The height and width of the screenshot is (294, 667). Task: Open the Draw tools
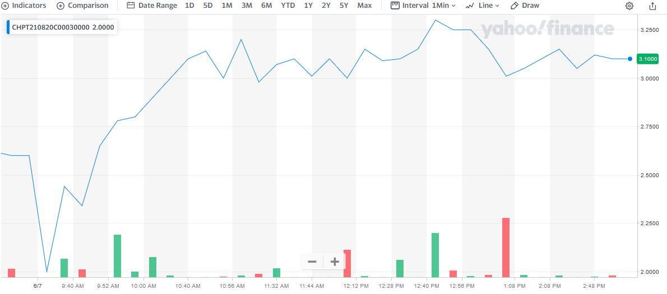[525, 6]
